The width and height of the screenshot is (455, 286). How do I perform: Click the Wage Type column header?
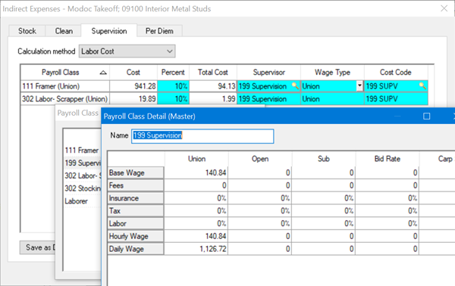click(332, 73)
